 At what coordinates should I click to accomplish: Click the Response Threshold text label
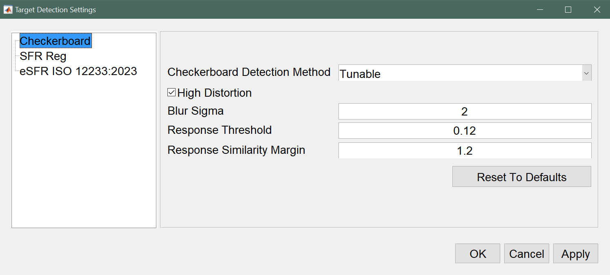point(220,130)
